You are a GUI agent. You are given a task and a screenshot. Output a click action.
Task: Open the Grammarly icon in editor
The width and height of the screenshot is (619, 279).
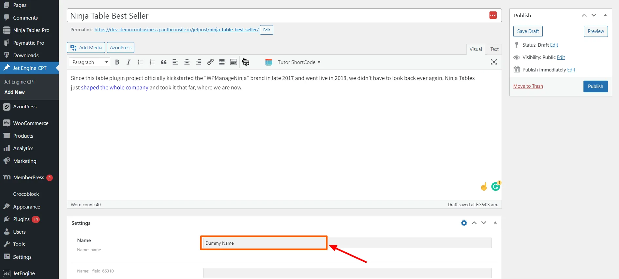495,186
